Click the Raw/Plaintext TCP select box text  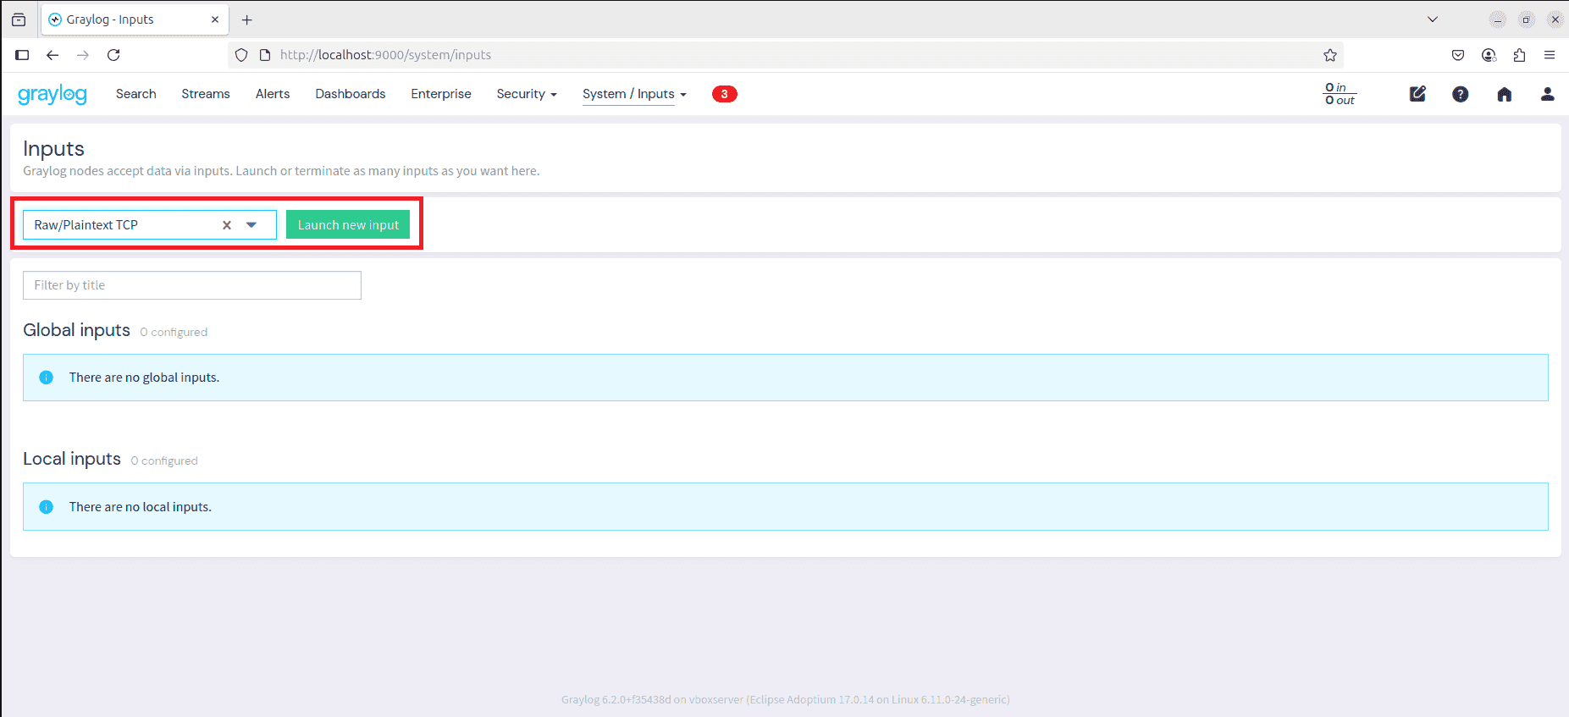tap(86, 225)
